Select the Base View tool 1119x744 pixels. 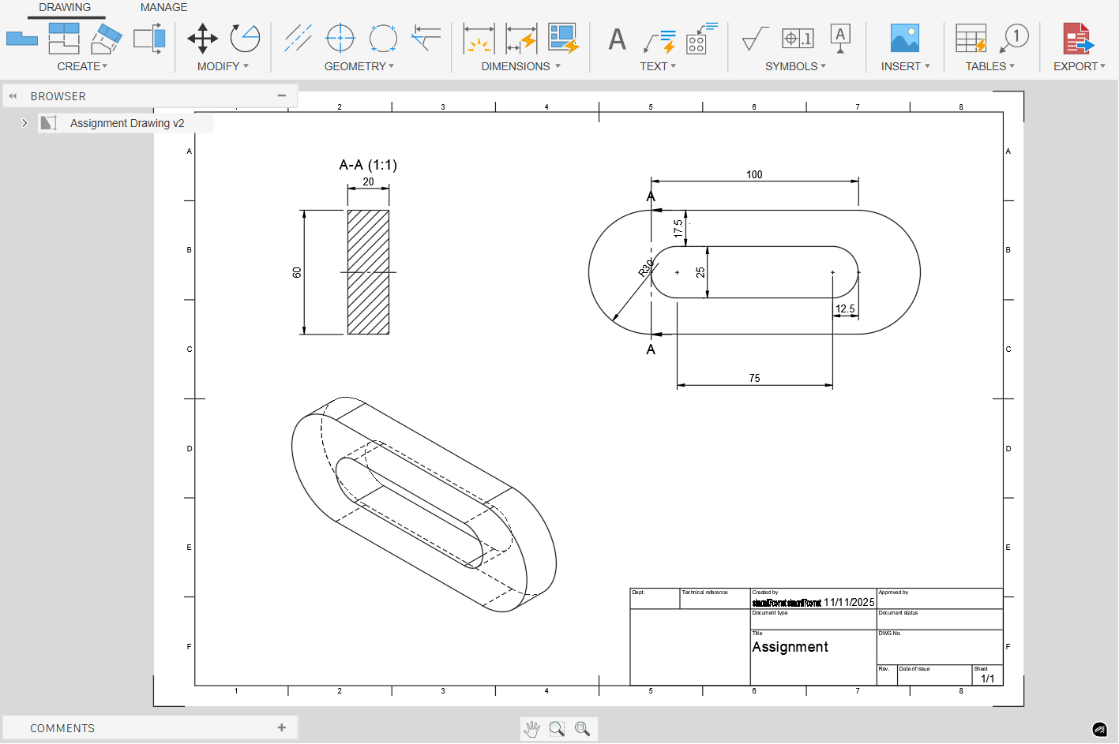point(22,38)
